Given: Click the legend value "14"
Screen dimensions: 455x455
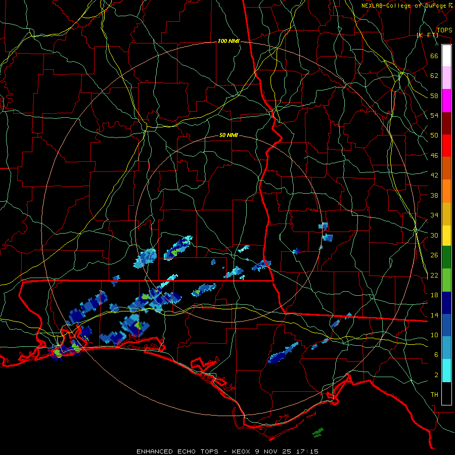Looking at the screenshot, I should point(434,315).
